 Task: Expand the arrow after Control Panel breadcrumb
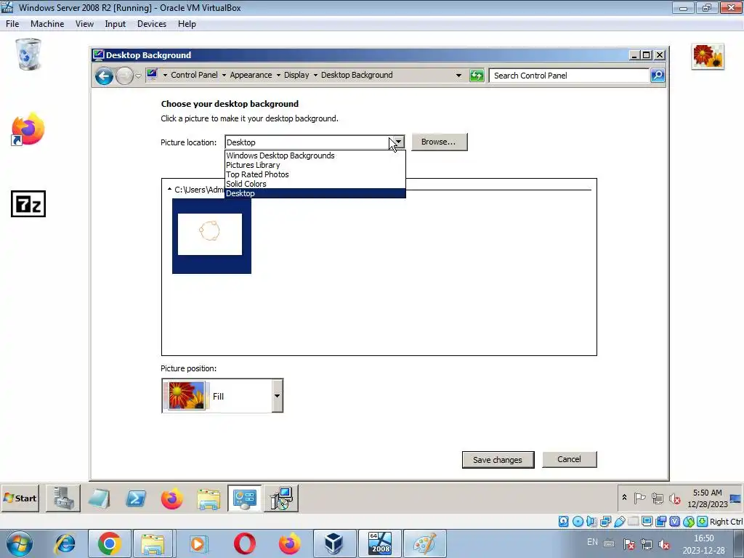[224, 75]
